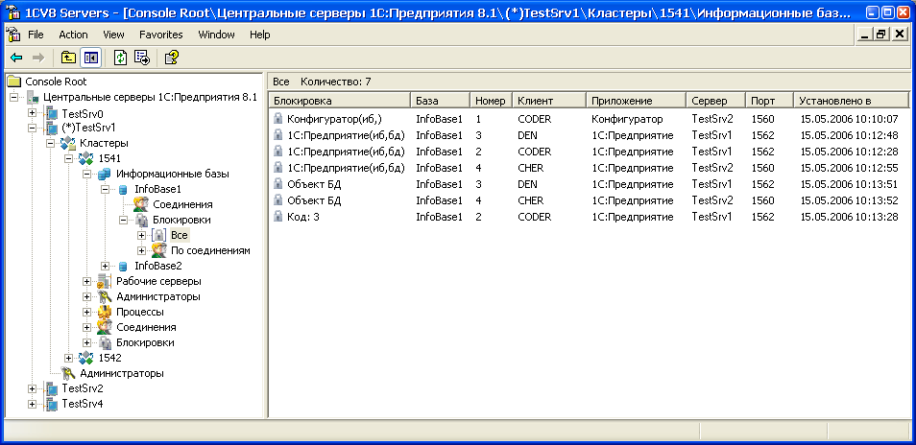The height and width of the screenshot is (445, 916).
Task: Click the cluster icon next to 1542
Action: point(85,358)
